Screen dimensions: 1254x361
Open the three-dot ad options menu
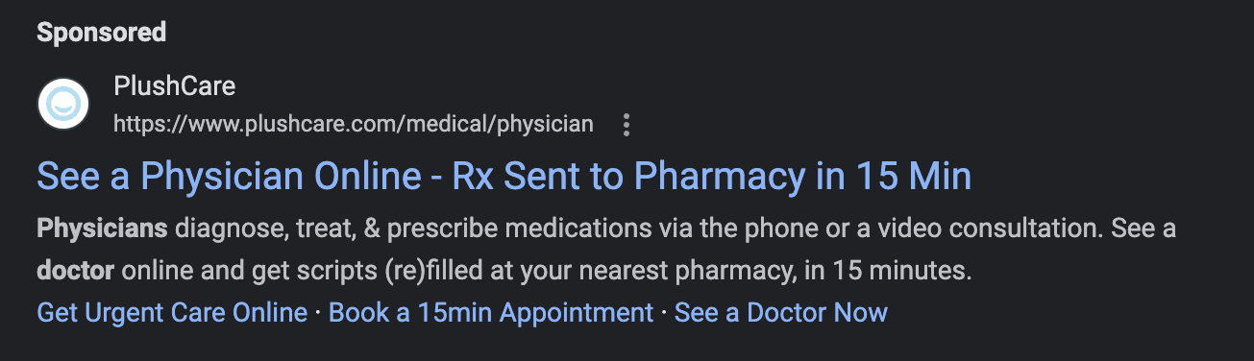(627, 125)
